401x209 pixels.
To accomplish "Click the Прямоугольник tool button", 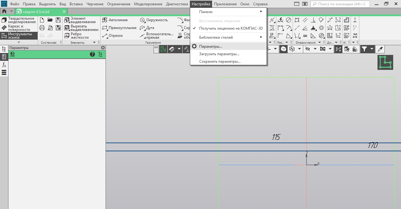I will pyautogui.click(x=119, y=28).
